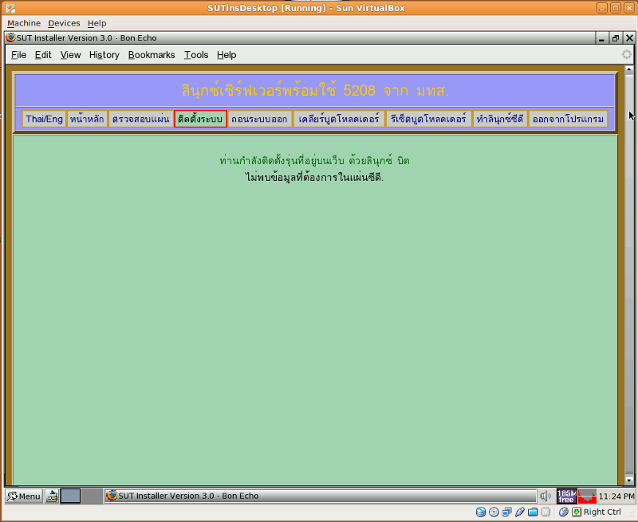Open the File menu in browser
This screenshot has height=522, width=638.
pyautogui.click(x=18, y=55)
